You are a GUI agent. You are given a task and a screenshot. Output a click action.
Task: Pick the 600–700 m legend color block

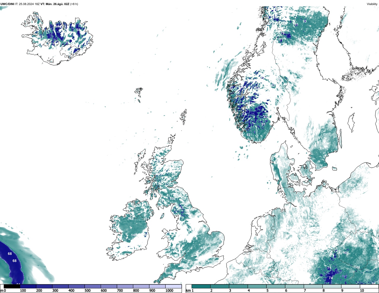tap(109, 286)
